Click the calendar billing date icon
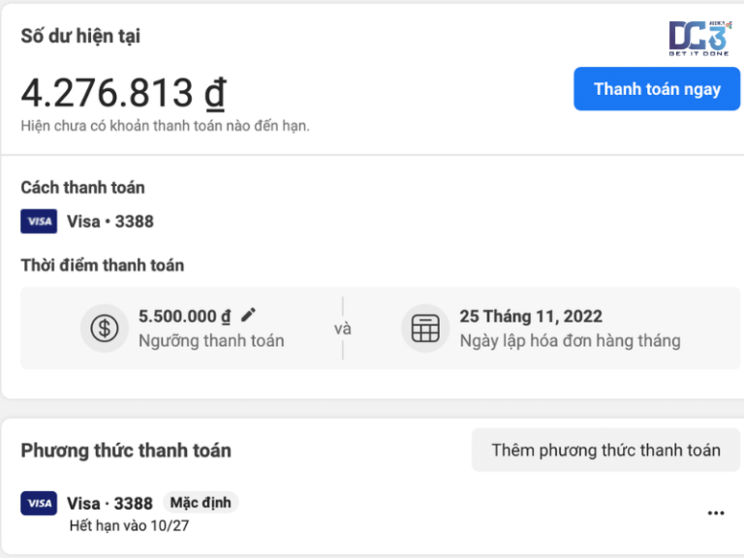This screenshot has width=744, height=558. (x=425, y=328)
